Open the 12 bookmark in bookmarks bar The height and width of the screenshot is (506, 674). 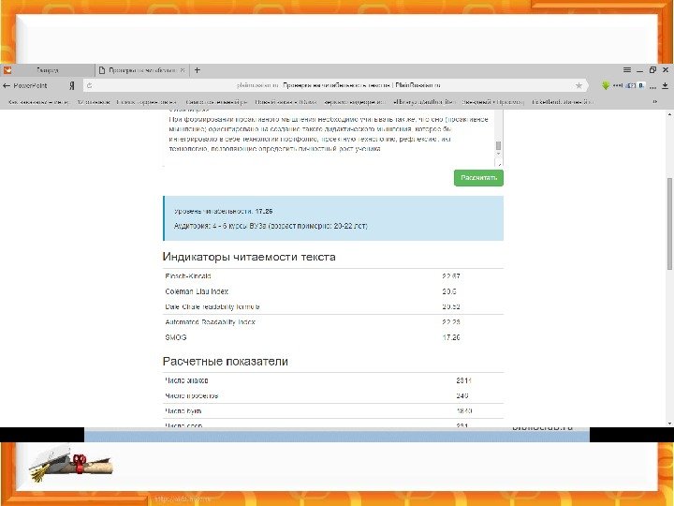coord(94,102)
